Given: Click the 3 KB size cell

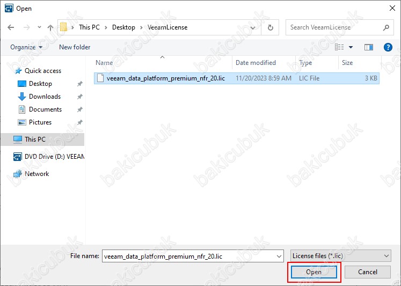Looking at the screenshot, I should tap(371, 78).
